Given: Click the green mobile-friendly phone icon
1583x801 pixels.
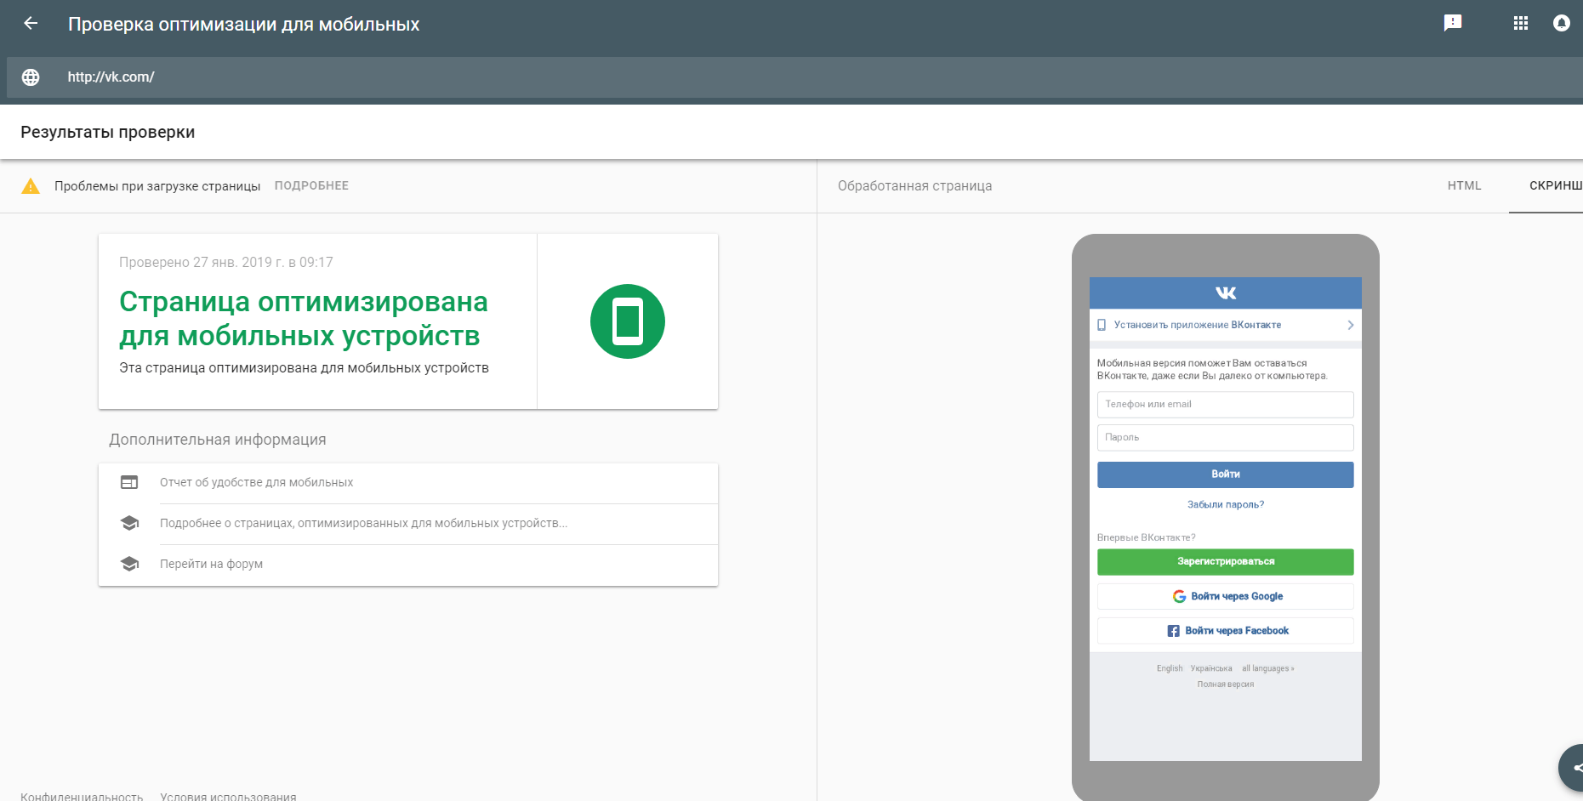Looking at the screenshot, I should pos(627,321).
